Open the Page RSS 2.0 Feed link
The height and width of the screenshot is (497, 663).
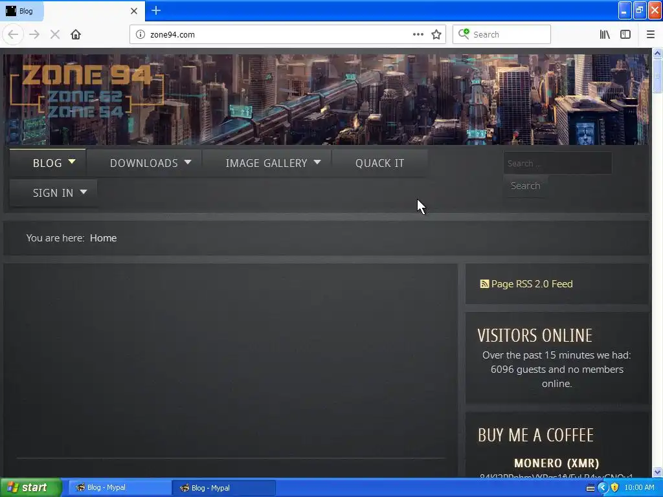[x=532, y=284]
